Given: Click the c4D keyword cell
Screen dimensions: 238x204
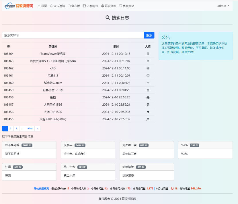Looking at the screenshot, I should 53,68.
